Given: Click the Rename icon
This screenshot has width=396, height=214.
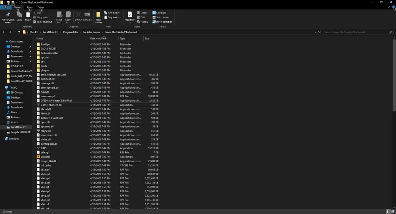Looking at the screenshot, I should point(88,15).
